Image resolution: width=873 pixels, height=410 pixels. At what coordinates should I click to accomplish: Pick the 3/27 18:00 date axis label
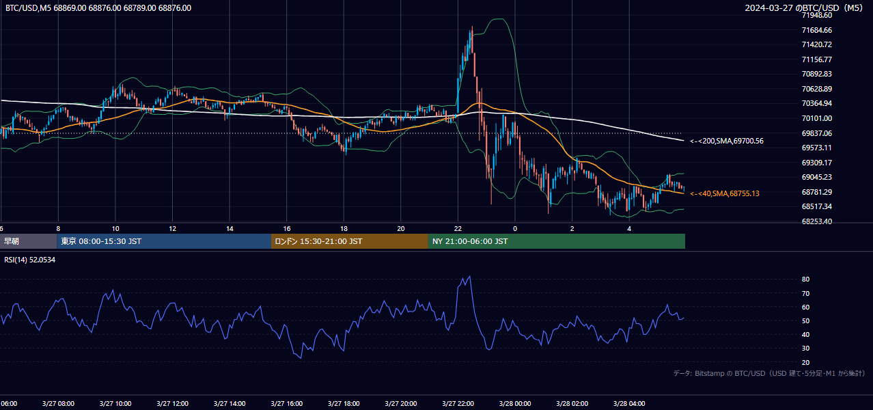[x=344, y=403]
